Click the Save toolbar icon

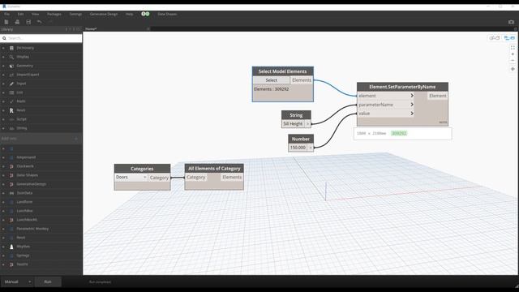click(x=28, y=22)
